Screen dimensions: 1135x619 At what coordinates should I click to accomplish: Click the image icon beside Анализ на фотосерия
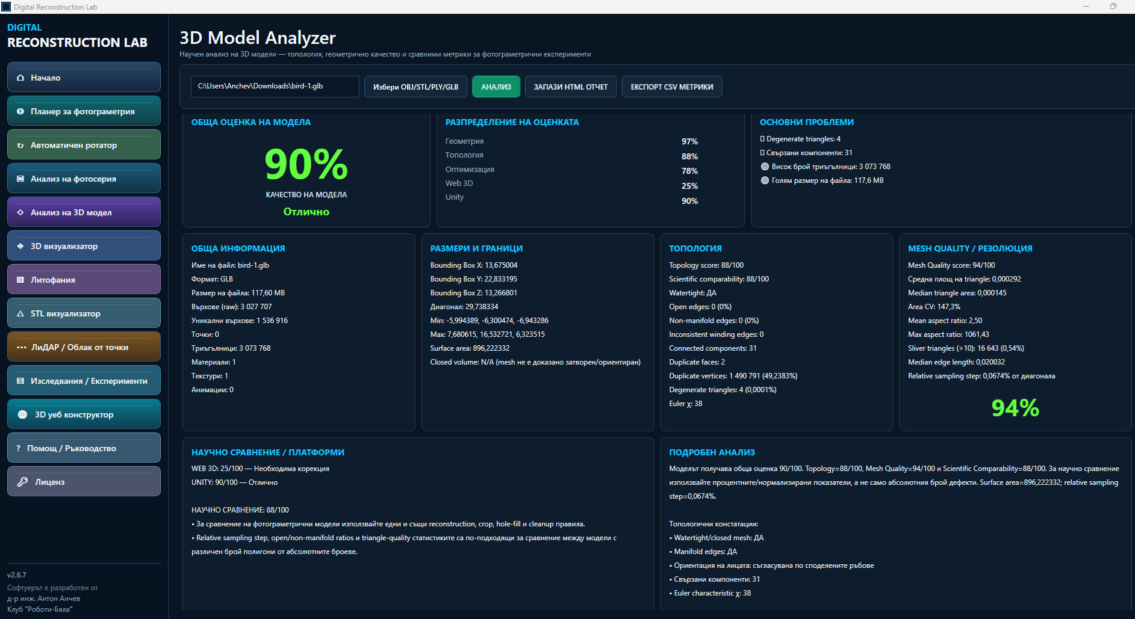[20, 179]
